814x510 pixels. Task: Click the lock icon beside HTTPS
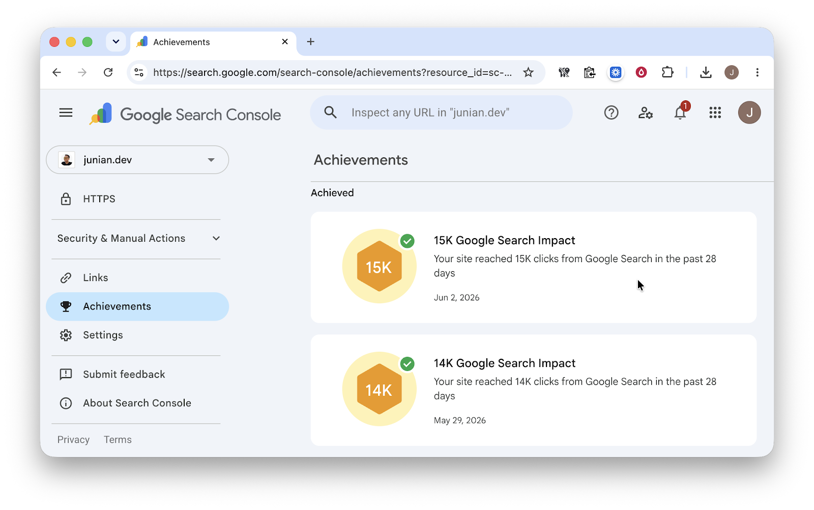coord(66,199)
